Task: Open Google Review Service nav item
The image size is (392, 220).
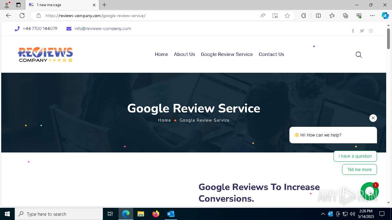Action: [x=227, y=54]
